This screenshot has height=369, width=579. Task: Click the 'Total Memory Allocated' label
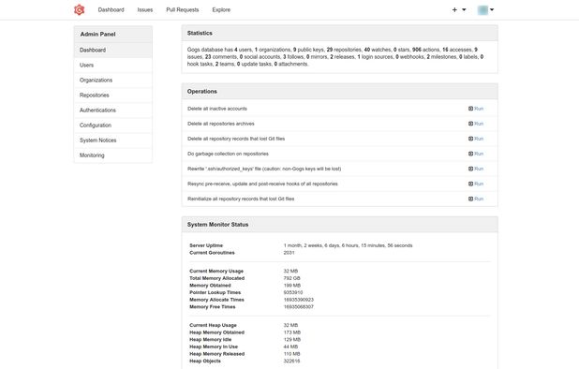coord(216,278)
